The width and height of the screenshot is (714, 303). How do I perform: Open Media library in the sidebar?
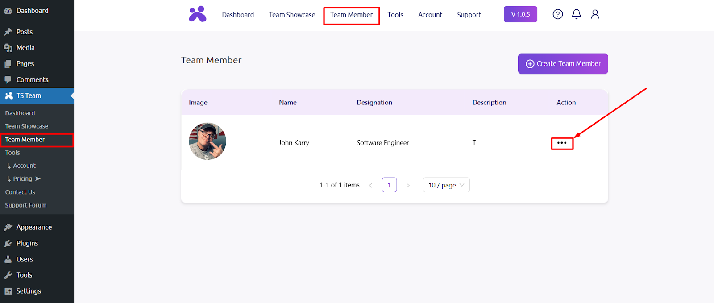pyautogui.click(x=25, y=48)
